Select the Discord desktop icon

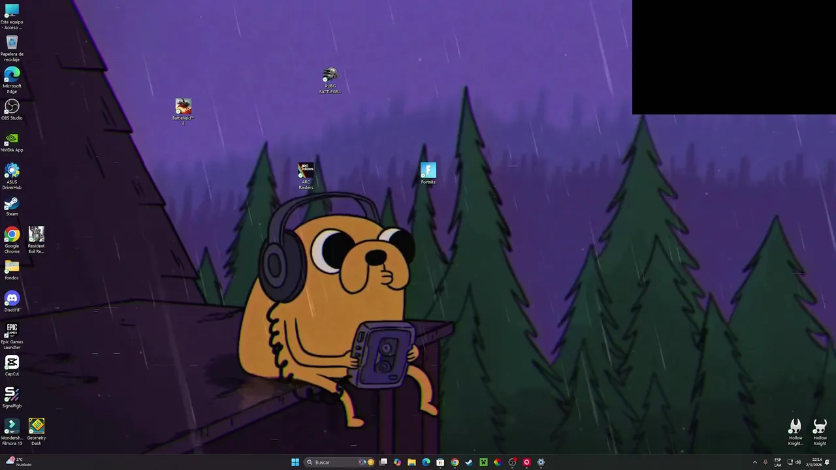(12, 302)
